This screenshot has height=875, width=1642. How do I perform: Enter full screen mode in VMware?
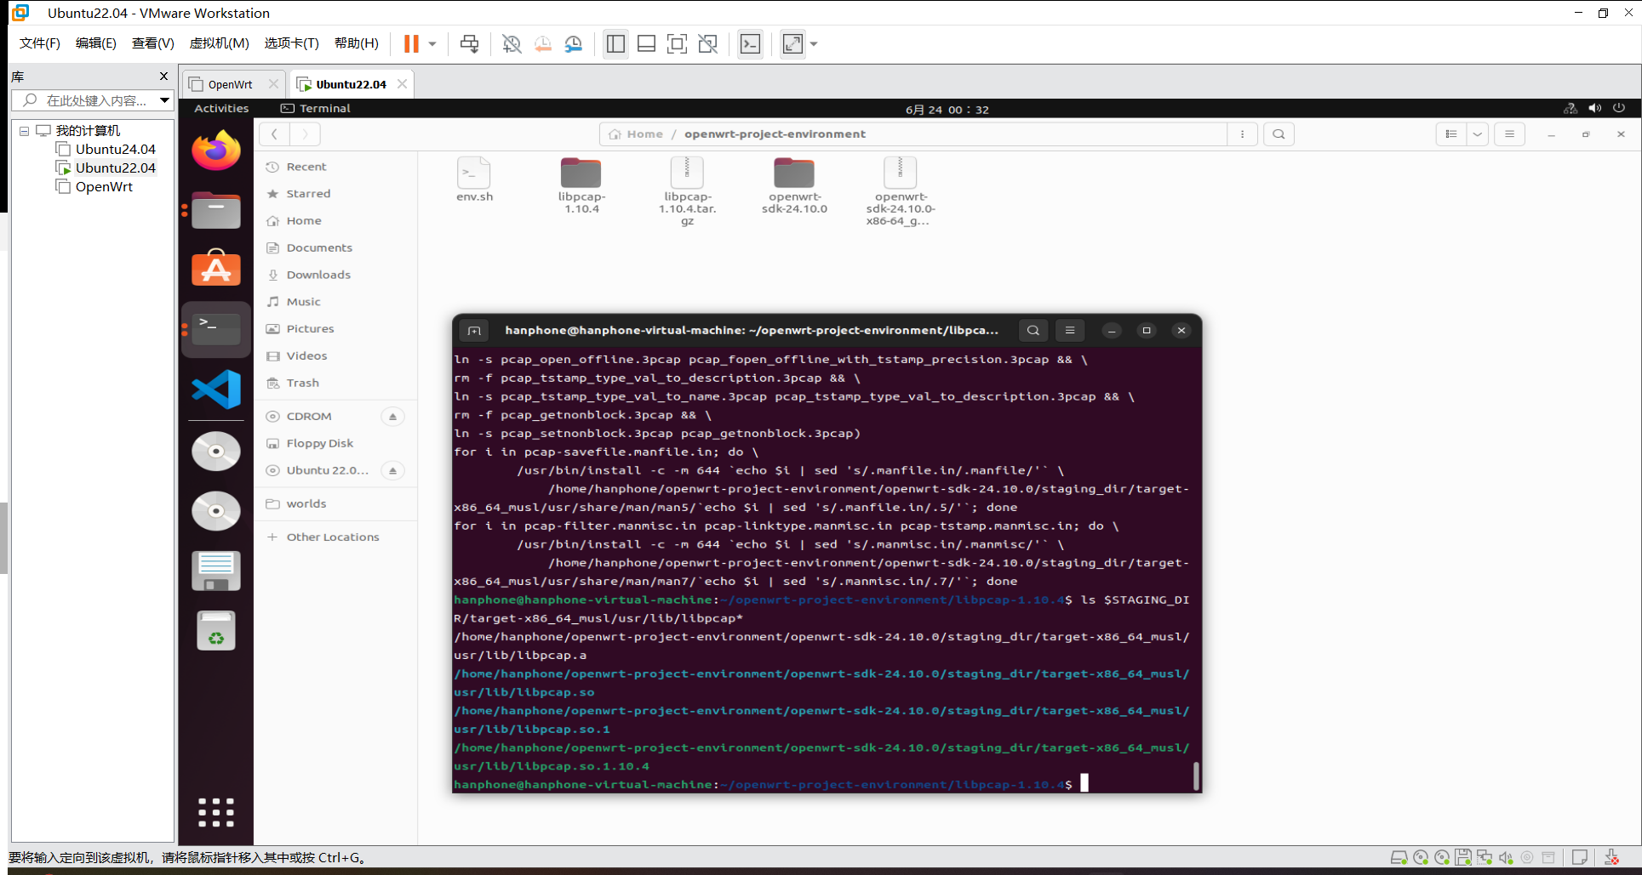(677, 44)
